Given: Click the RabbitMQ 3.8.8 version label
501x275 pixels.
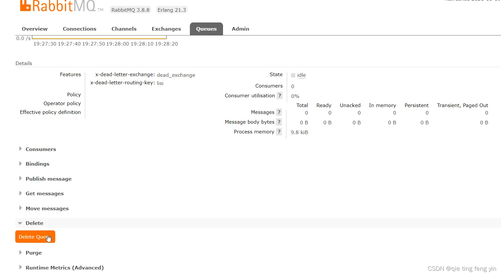Looking at the screenshot, I should click(130, 10).
